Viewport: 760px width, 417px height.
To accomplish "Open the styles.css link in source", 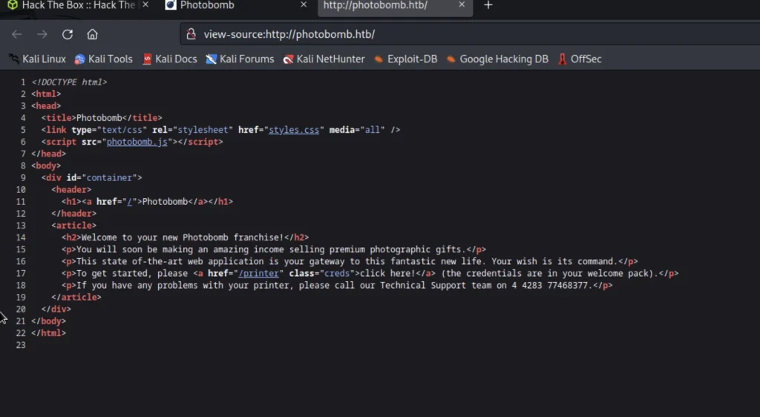I will coord(294,130).
